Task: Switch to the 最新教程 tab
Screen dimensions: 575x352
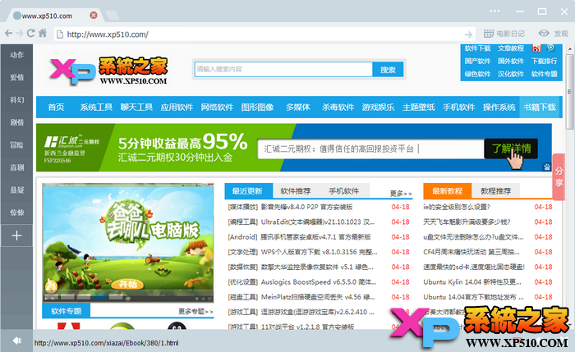Action: coord(447,191)
